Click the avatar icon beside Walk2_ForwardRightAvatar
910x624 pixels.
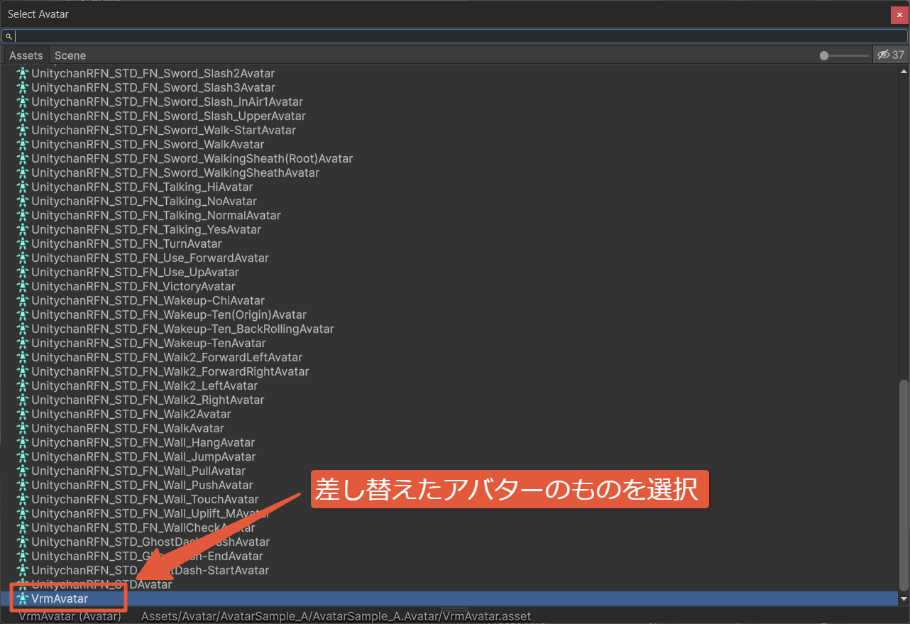23,371
